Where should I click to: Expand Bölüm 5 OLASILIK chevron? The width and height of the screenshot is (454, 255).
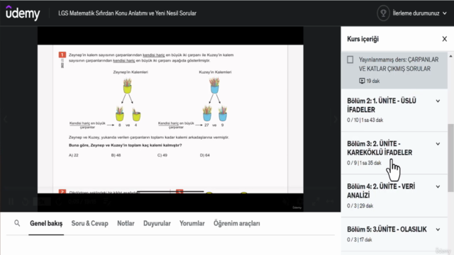pos(438,229)
